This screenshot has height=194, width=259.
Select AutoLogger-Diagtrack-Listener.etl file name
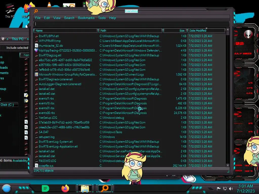(60, 84)
